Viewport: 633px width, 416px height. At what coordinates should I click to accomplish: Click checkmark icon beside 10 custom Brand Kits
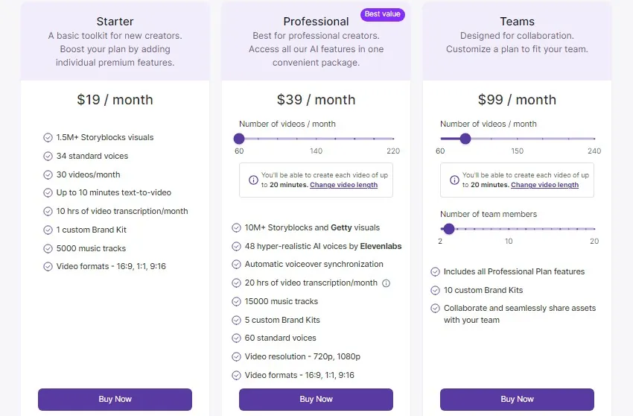435,290
